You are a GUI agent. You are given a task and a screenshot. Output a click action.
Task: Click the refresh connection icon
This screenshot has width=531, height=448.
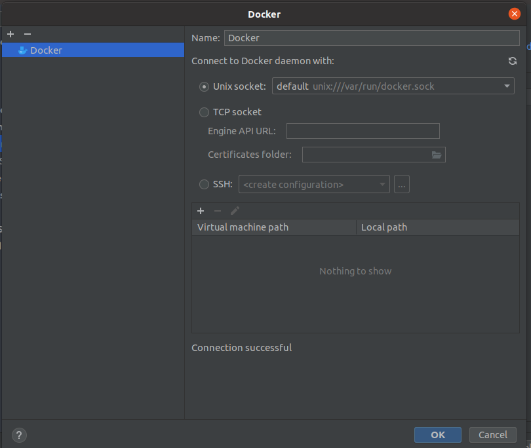click(513, 61)
